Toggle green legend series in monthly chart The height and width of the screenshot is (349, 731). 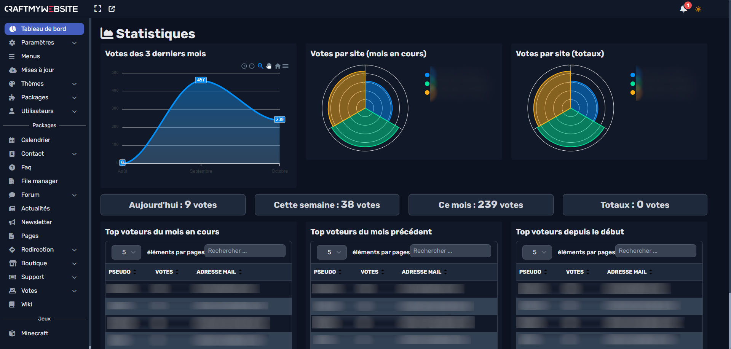click(x=427, y=84)
